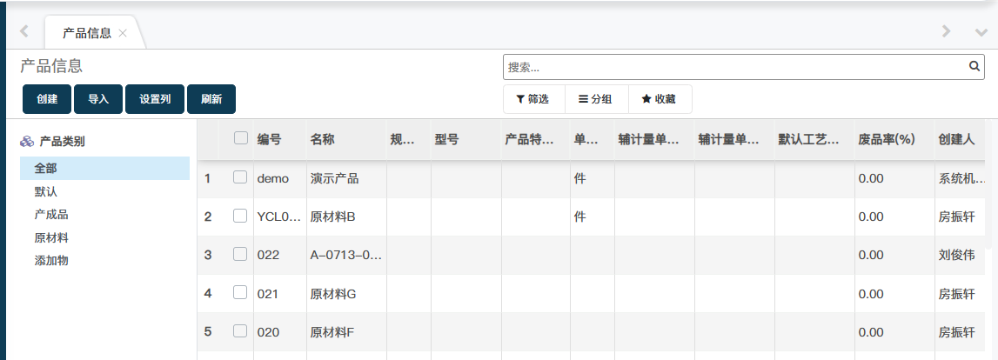Viewport: 998px width, 360px height.
Task: Close the 产品信息 tab
Action: pos(123,33)
